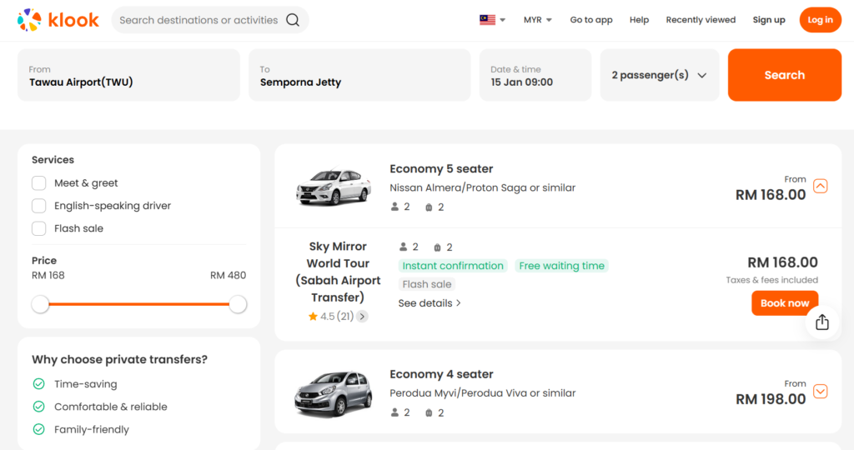The height and width of the screenshot is (450, 854).
Task: Collapse the Economy 5 seater listing
Action: 820,186
